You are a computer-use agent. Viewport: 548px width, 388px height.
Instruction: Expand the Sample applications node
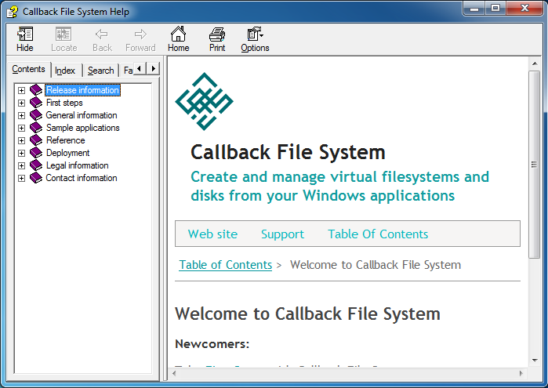coord(22,129)
